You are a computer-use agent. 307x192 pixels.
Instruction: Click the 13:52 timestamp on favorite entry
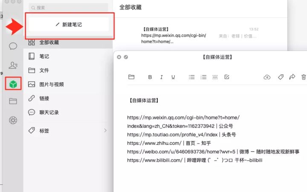[254, 29]
